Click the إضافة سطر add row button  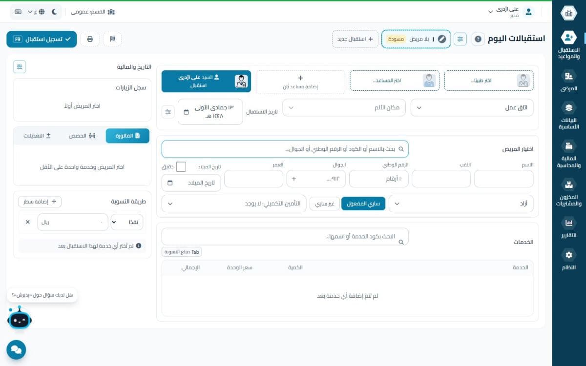pos(40,202)
